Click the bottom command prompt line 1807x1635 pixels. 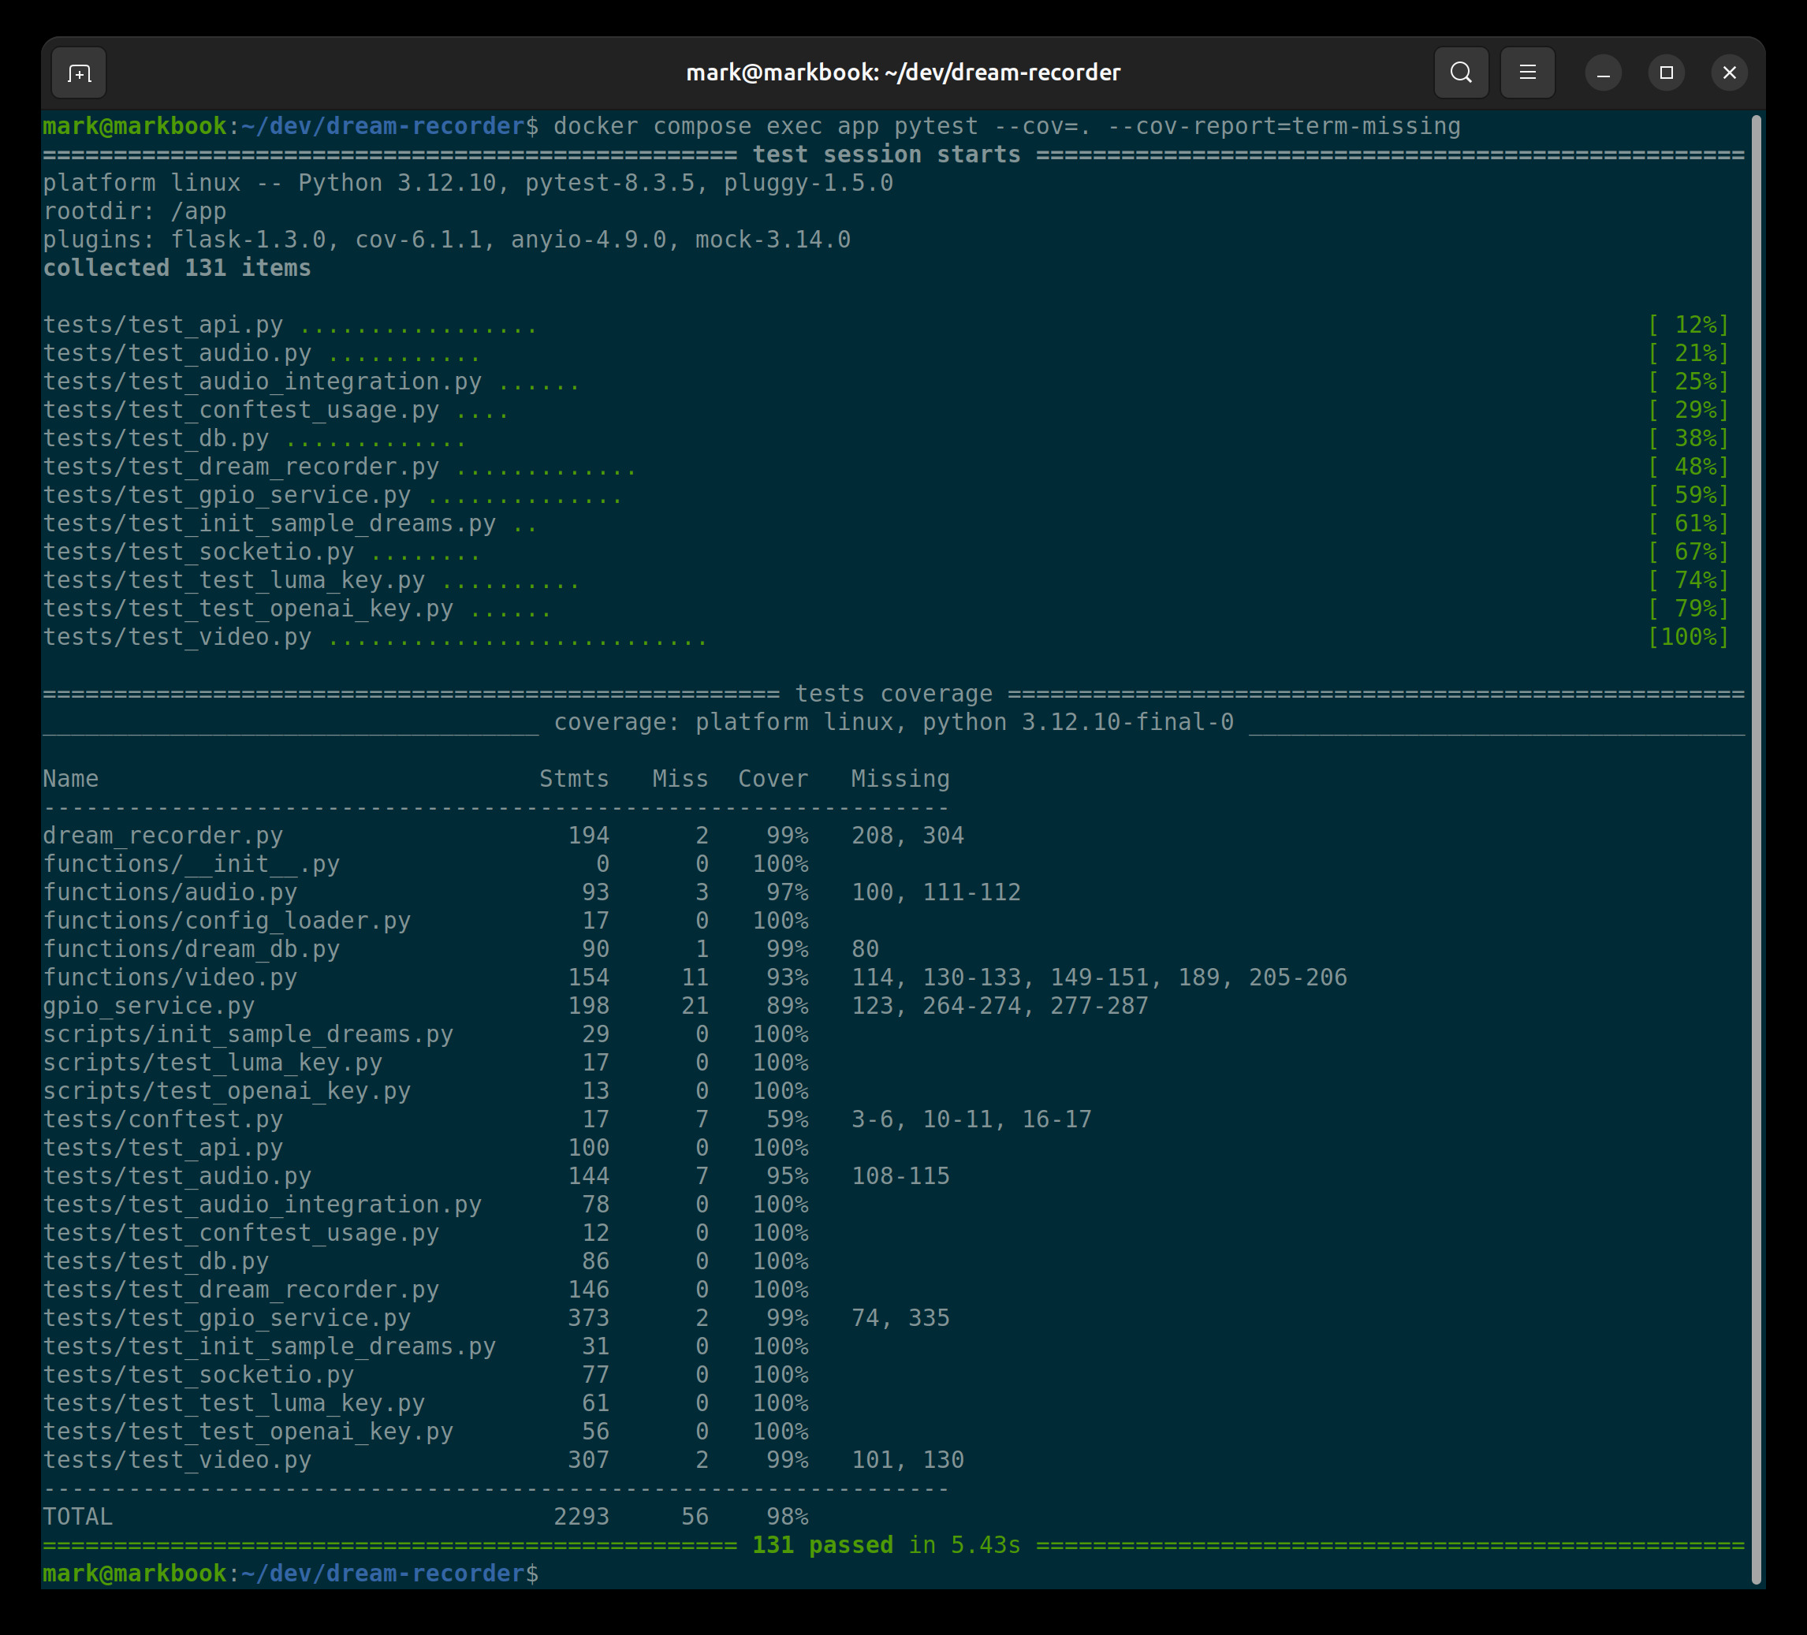(291, 1574)
